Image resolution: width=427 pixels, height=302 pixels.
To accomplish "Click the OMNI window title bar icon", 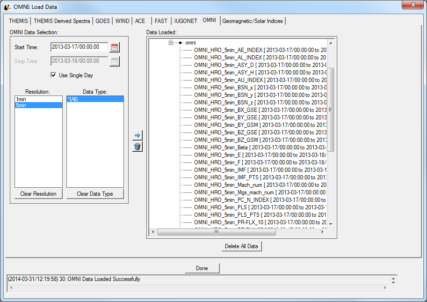I will (7, 7).
